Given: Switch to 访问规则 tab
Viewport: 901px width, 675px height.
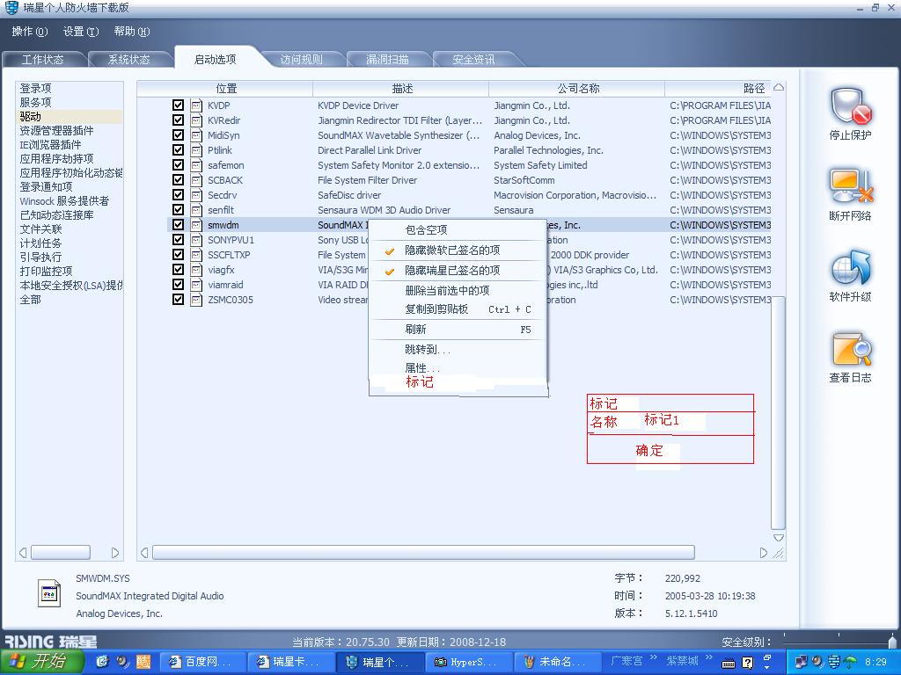Looking at the screenshot, I should click(302, 59).
